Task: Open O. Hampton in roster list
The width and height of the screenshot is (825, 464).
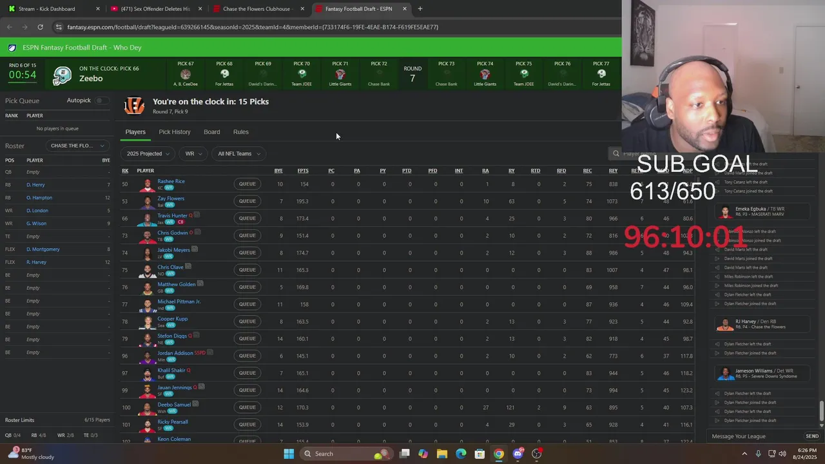Action: [39, 198]
